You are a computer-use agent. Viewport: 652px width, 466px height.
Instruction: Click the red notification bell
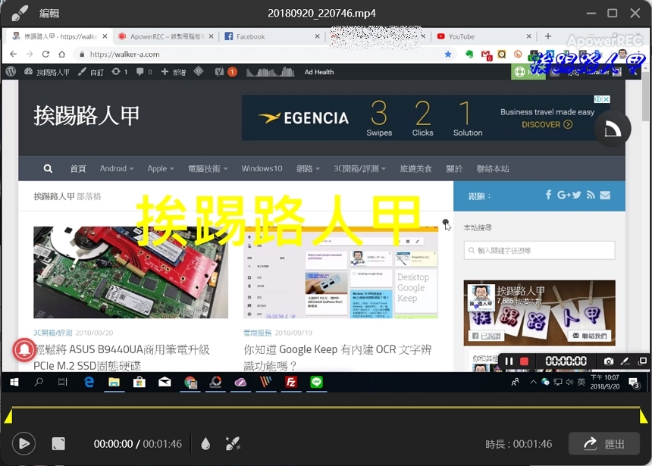[24, 349]
